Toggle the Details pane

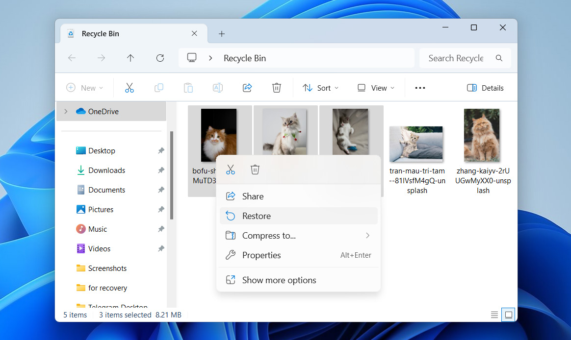pos(485,88)
